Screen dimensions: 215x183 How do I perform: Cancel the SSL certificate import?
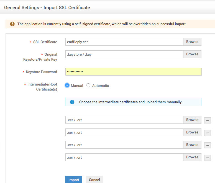[x=94, y=180]
